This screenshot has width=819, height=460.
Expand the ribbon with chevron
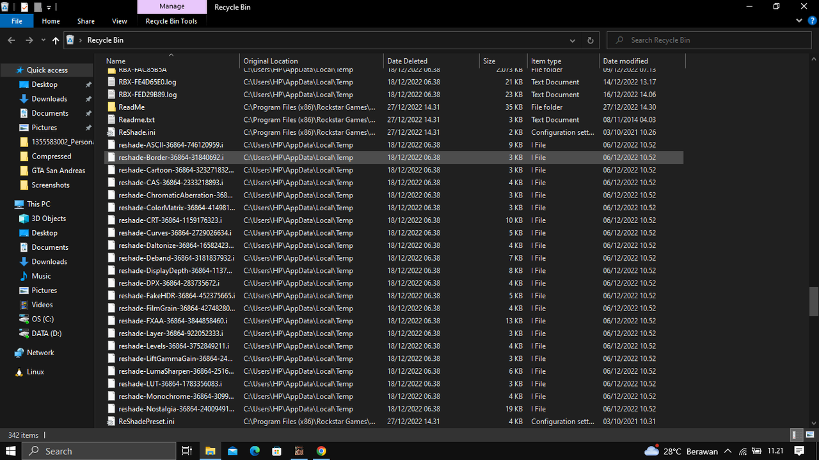pos(800,21)
